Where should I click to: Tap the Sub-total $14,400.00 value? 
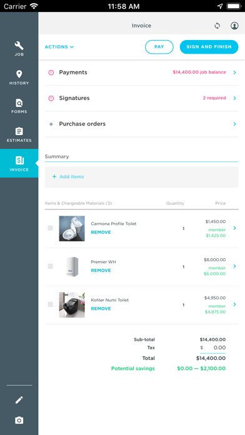pos(212,339)
